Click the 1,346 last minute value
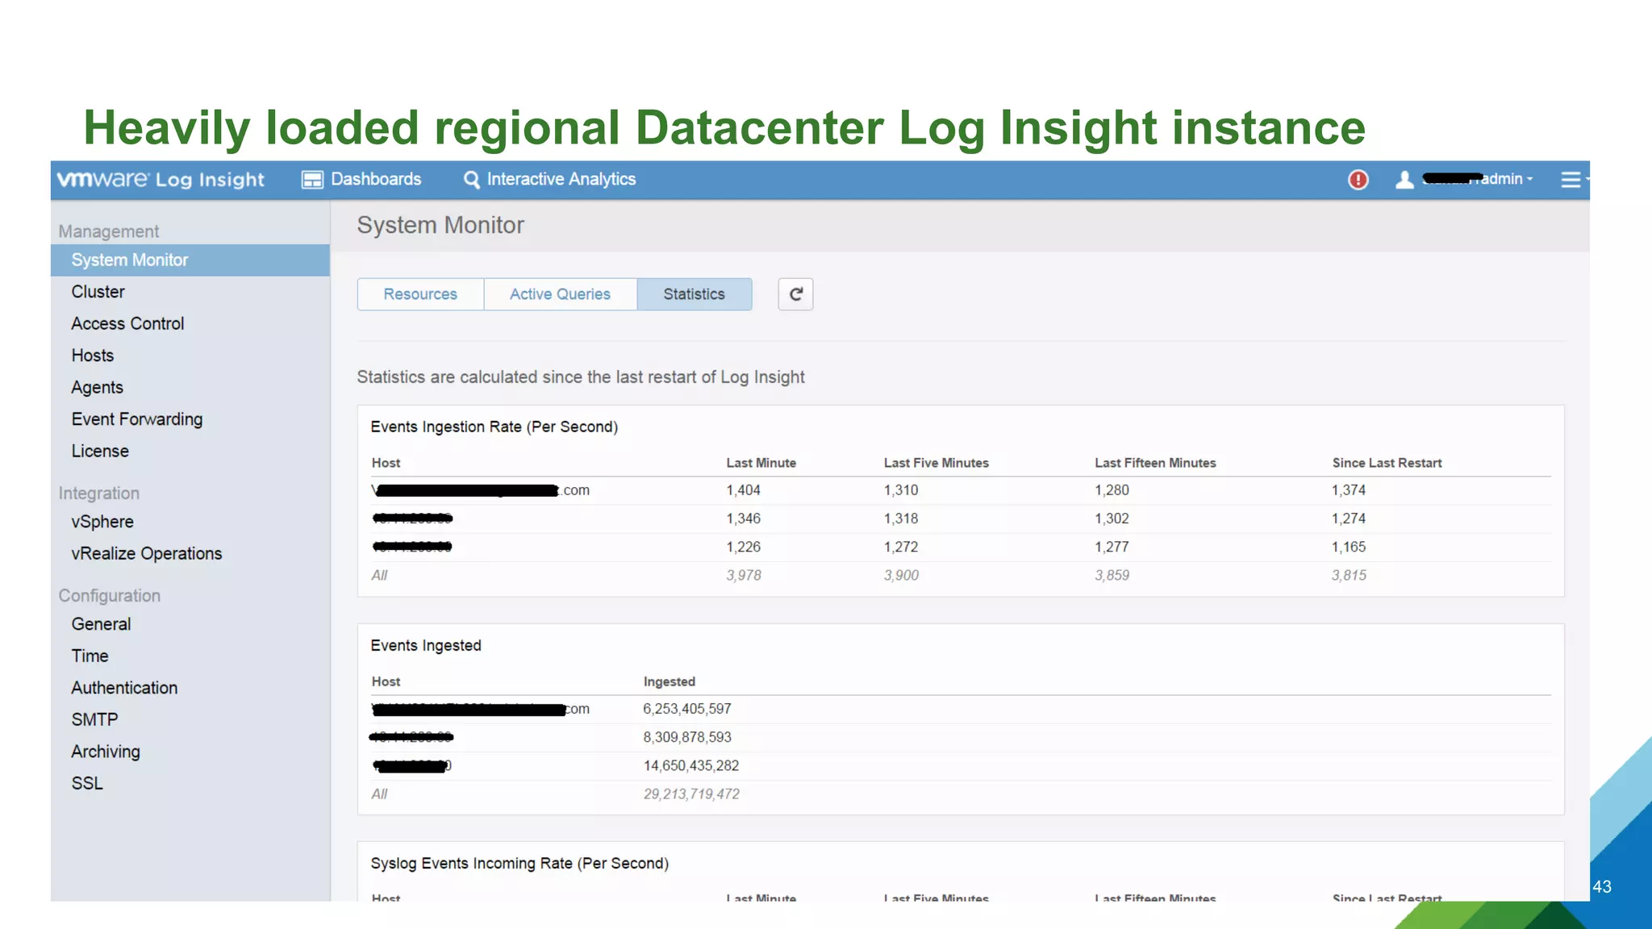Viewport: 1652px width, 929px height. coord(744,519)
